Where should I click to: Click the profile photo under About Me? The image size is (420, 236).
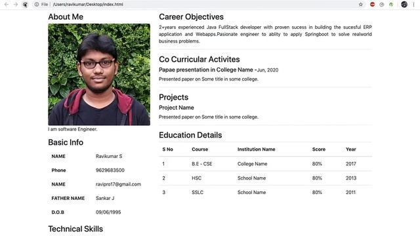[x=99, y=74]
